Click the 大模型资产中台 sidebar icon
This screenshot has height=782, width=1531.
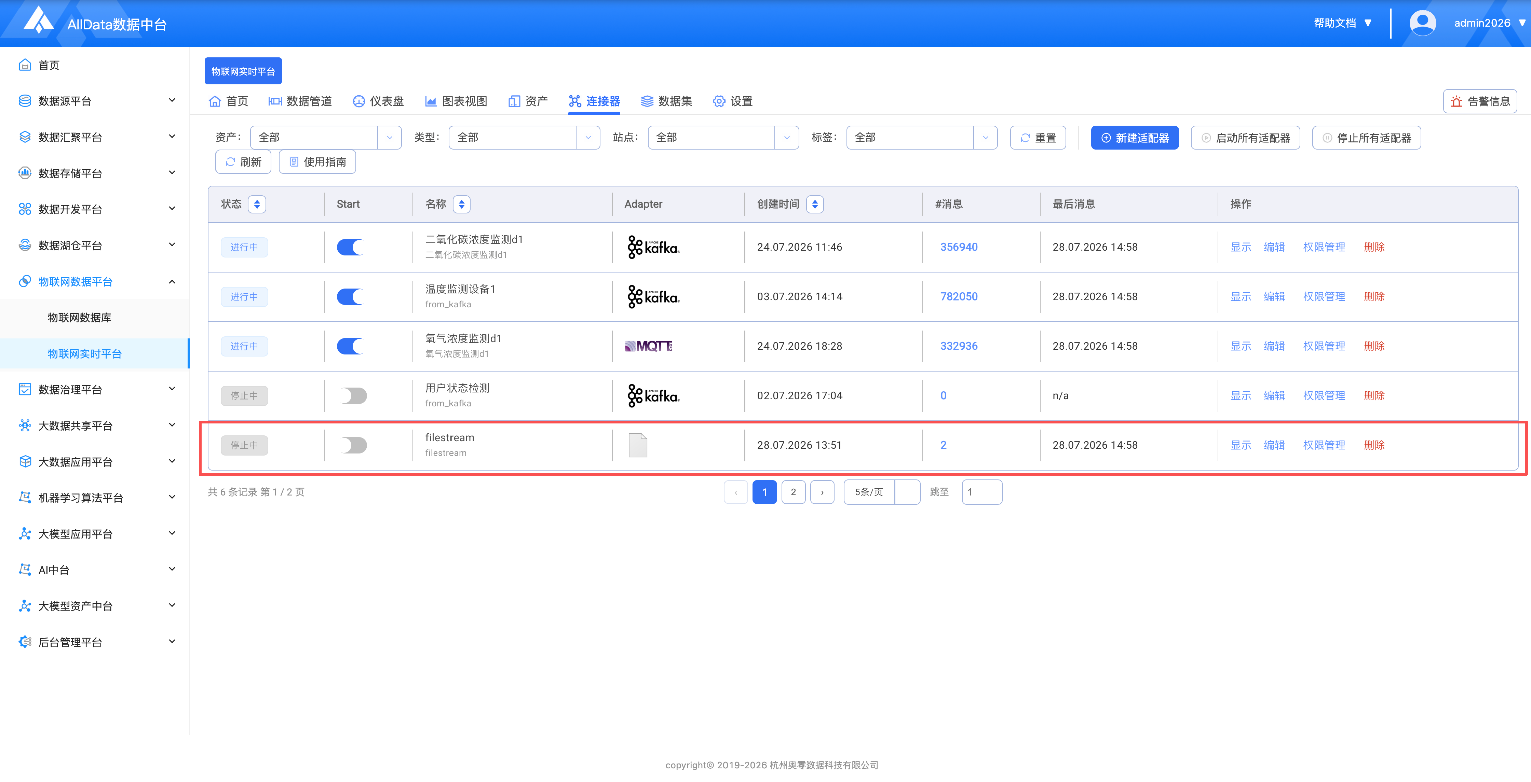tap(25, 606)
